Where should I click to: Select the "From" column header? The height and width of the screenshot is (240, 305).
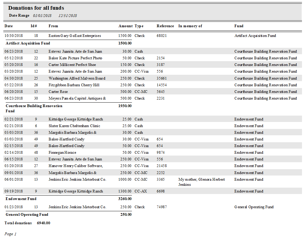coord(53,26)
